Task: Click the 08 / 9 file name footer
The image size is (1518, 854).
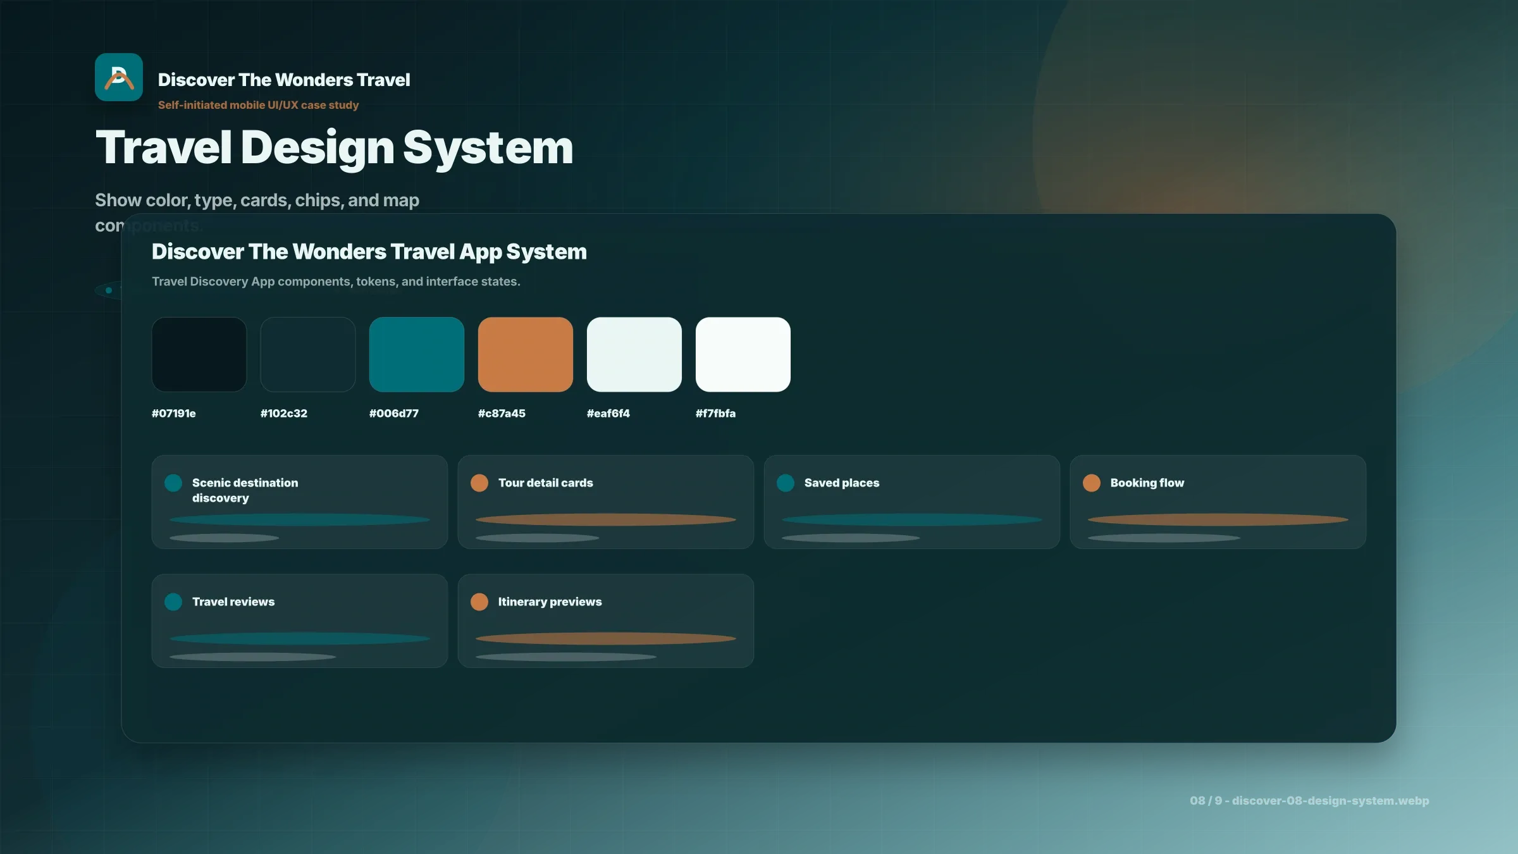Action: tap(1309, 801)
